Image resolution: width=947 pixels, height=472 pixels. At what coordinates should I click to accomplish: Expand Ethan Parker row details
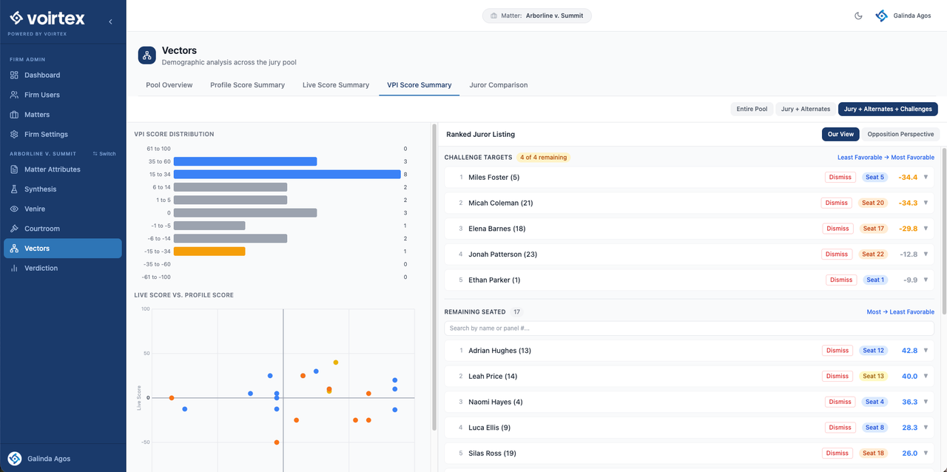[926, 280]
